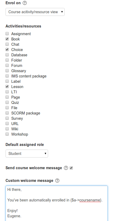
Task: Check the Forum activity option
Action: click(7, 65)
